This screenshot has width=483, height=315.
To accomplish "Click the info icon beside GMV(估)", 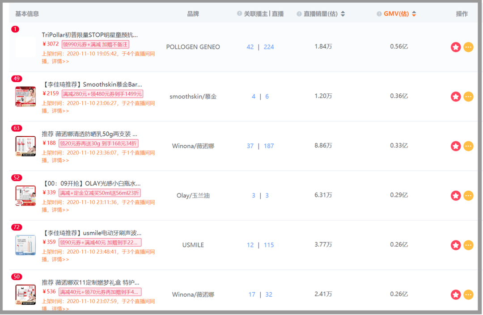I will tap(379, 14).
